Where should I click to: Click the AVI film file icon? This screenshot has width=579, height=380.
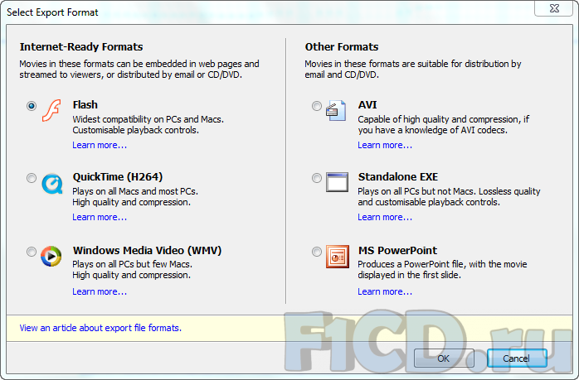pyautogui.click(x=336, y=111)
